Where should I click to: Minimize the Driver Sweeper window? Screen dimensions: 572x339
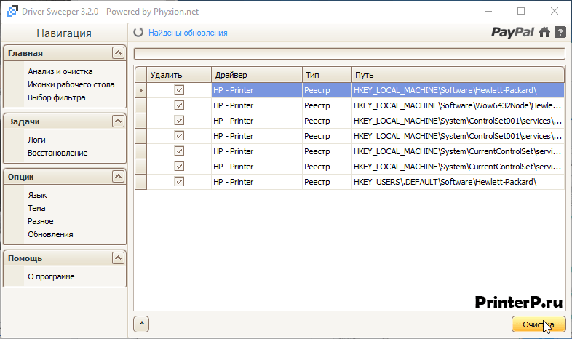pyautogui.click(x=488, y=12)
